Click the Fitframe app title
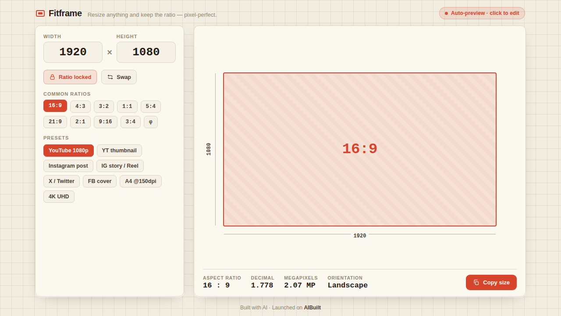 coord(65,13)
